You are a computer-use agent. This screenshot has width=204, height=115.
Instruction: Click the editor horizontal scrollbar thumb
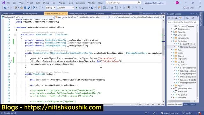[x=108, y=104]
